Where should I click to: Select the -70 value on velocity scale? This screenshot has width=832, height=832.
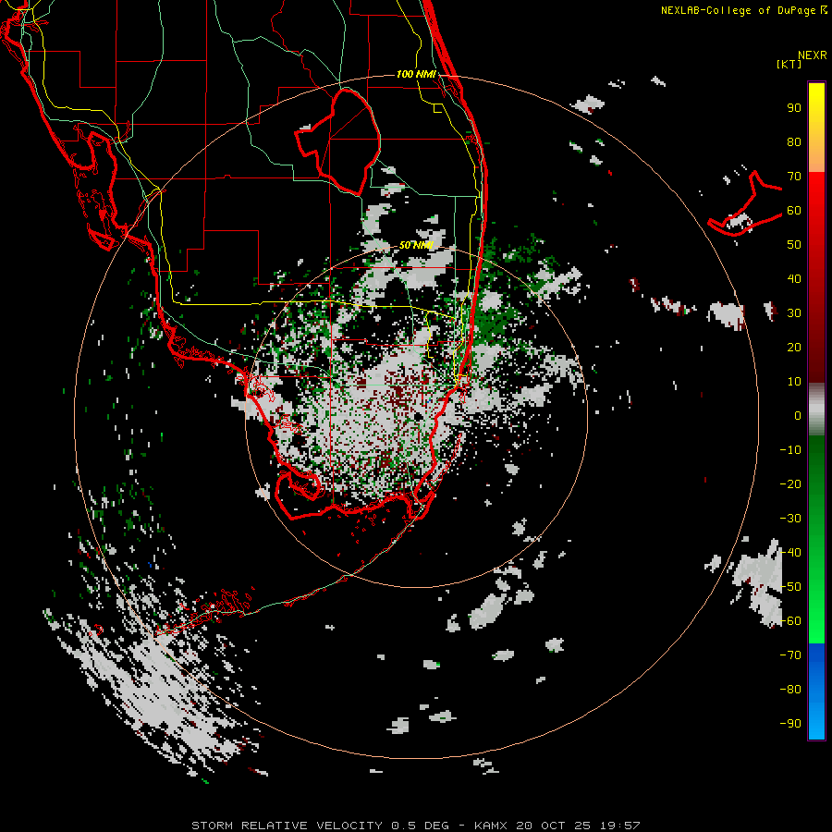coord(790,655)
